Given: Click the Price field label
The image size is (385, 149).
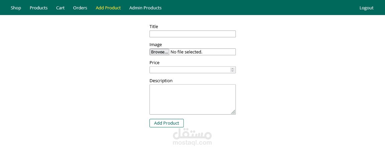Looking at the screenshot, I should [154, 62].
